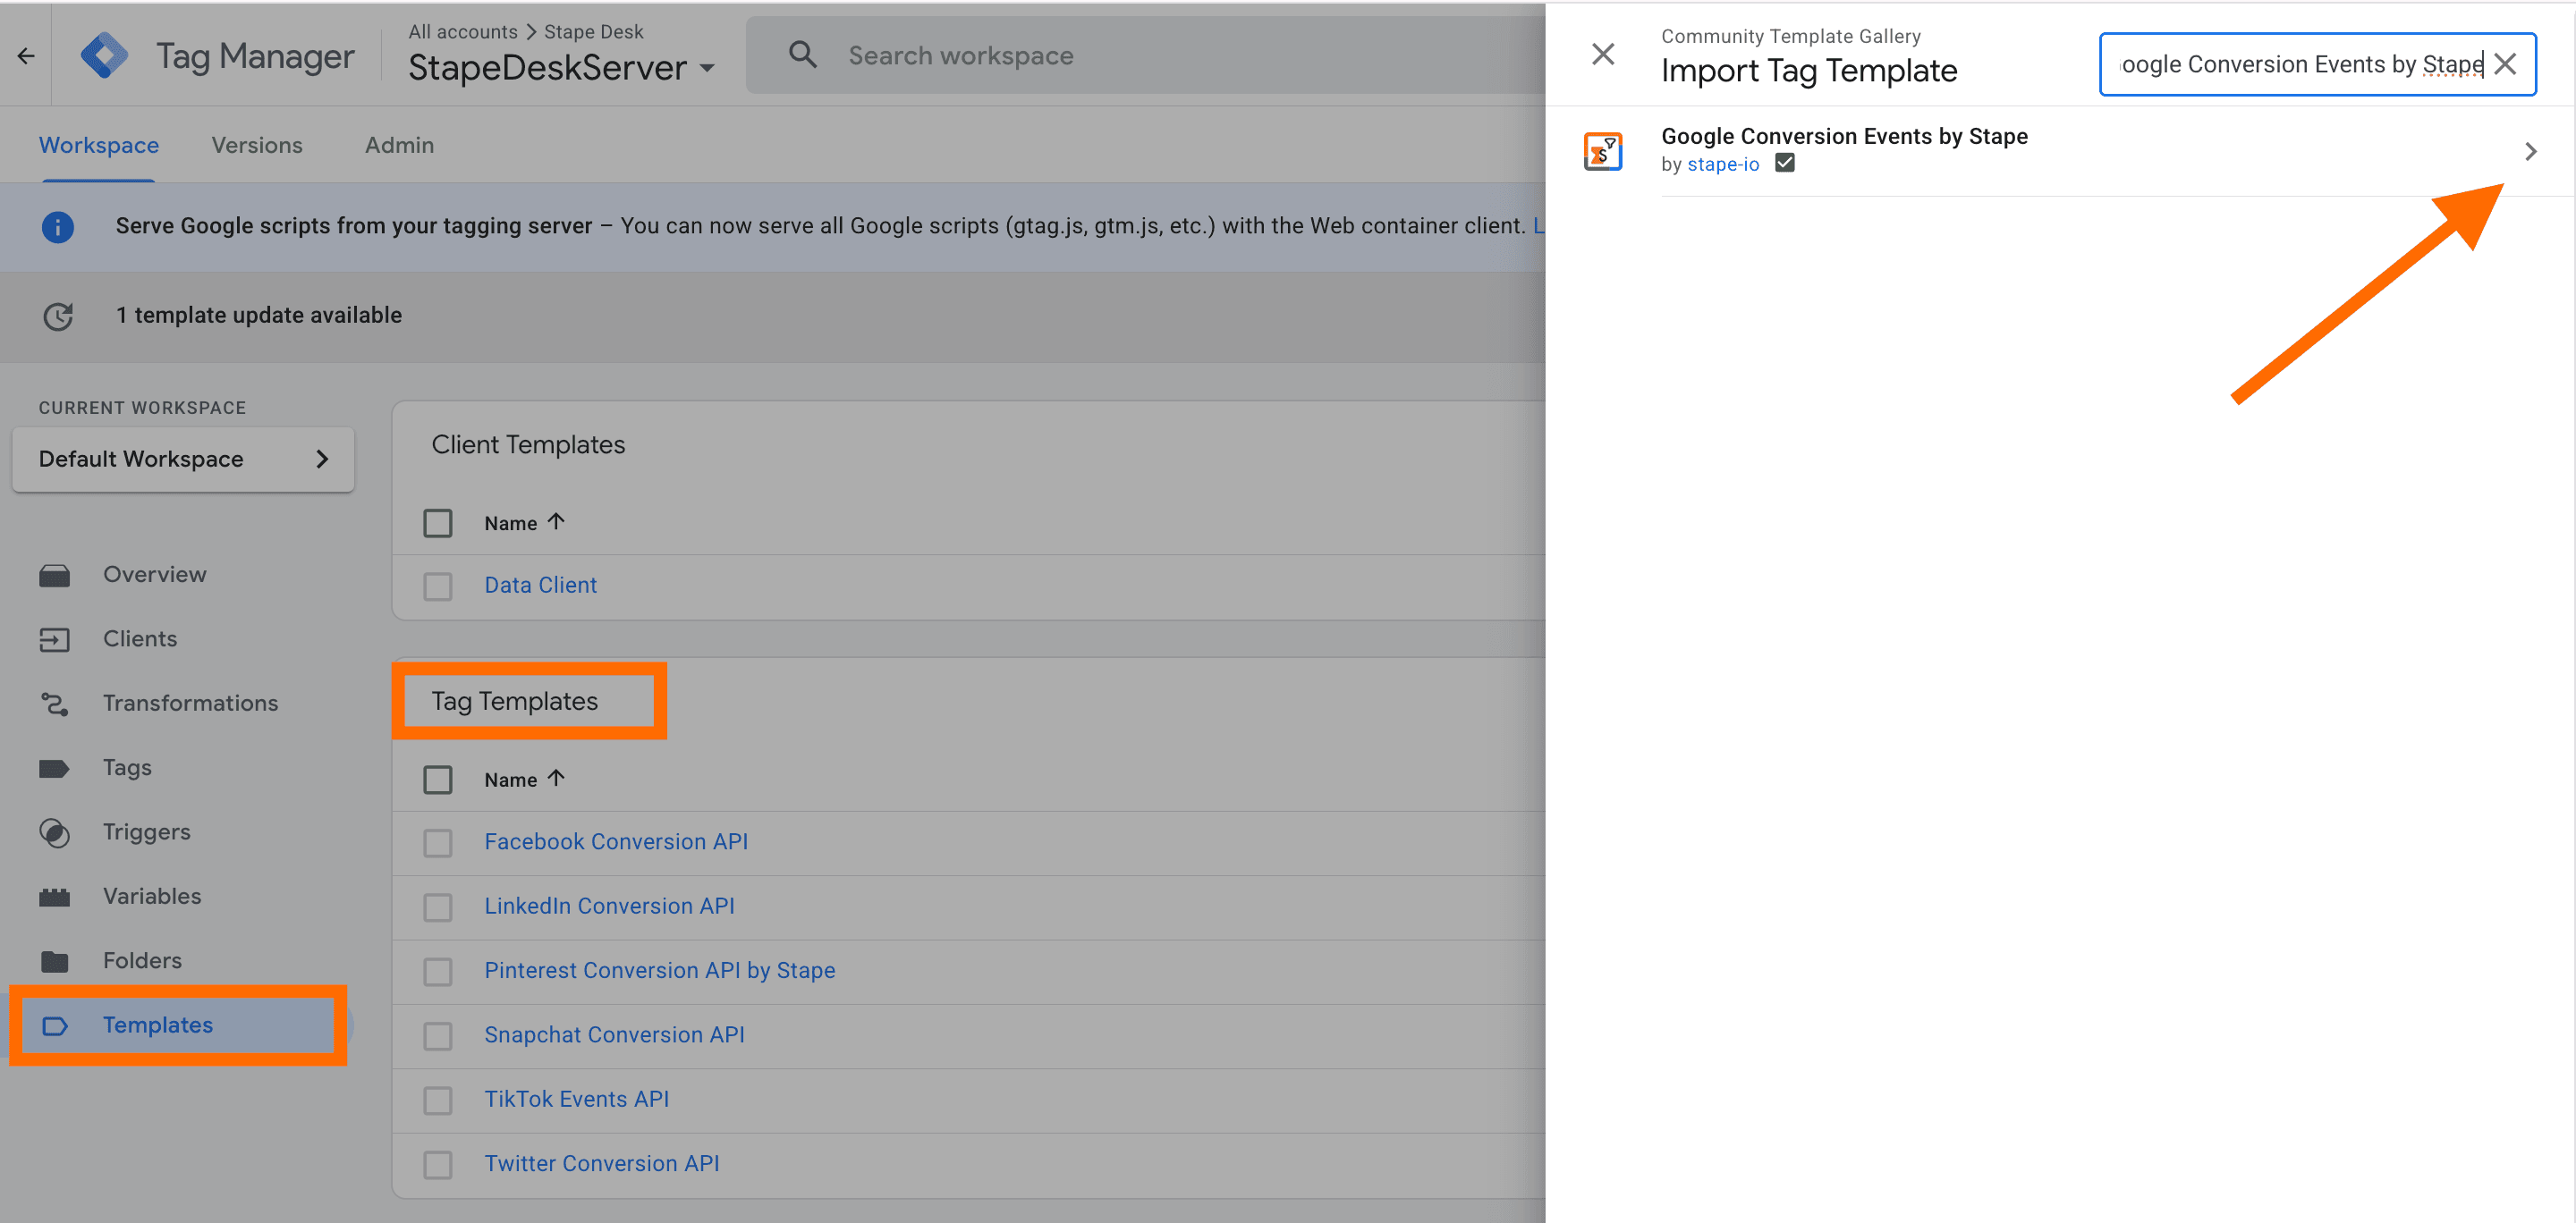
Task: Clear the gallery search field
Action: click(2505, 64)
